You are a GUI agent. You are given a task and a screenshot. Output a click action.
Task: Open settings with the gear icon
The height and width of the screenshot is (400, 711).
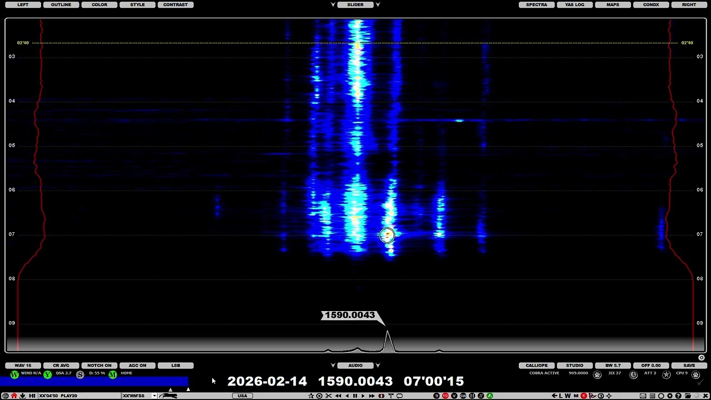670,396
